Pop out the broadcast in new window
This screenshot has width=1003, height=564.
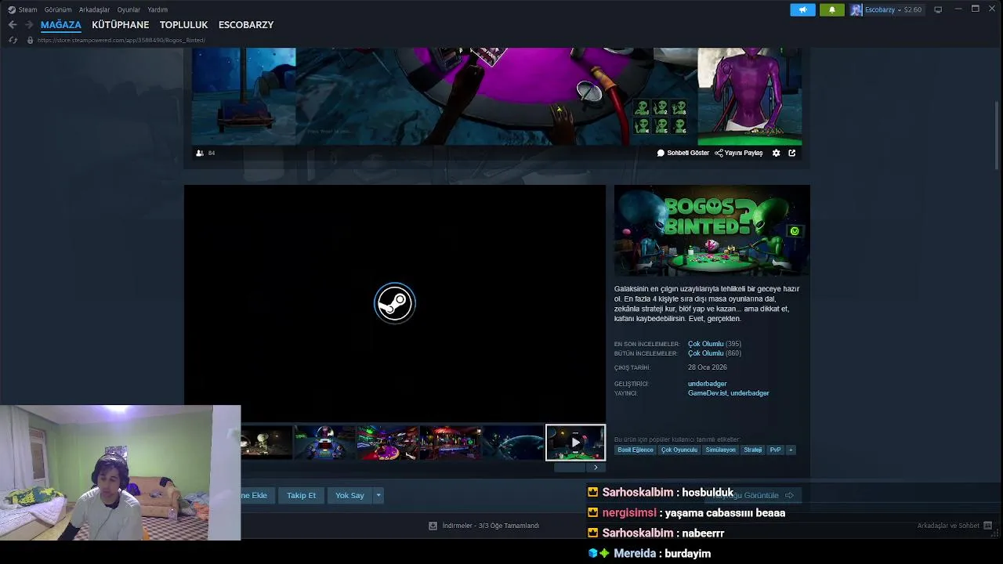point(792,153)
